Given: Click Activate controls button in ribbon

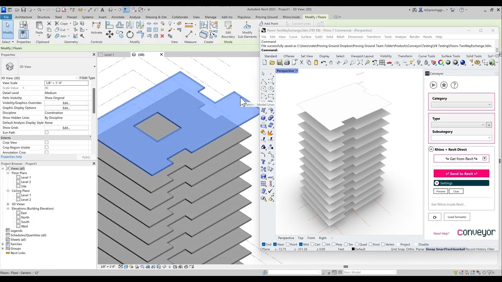Looking at the screenshot, I should (96, 28).
